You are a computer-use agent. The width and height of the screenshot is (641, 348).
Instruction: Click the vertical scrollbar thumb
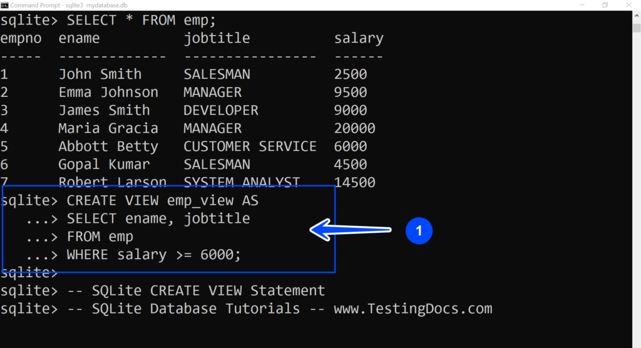pos(637,28)
